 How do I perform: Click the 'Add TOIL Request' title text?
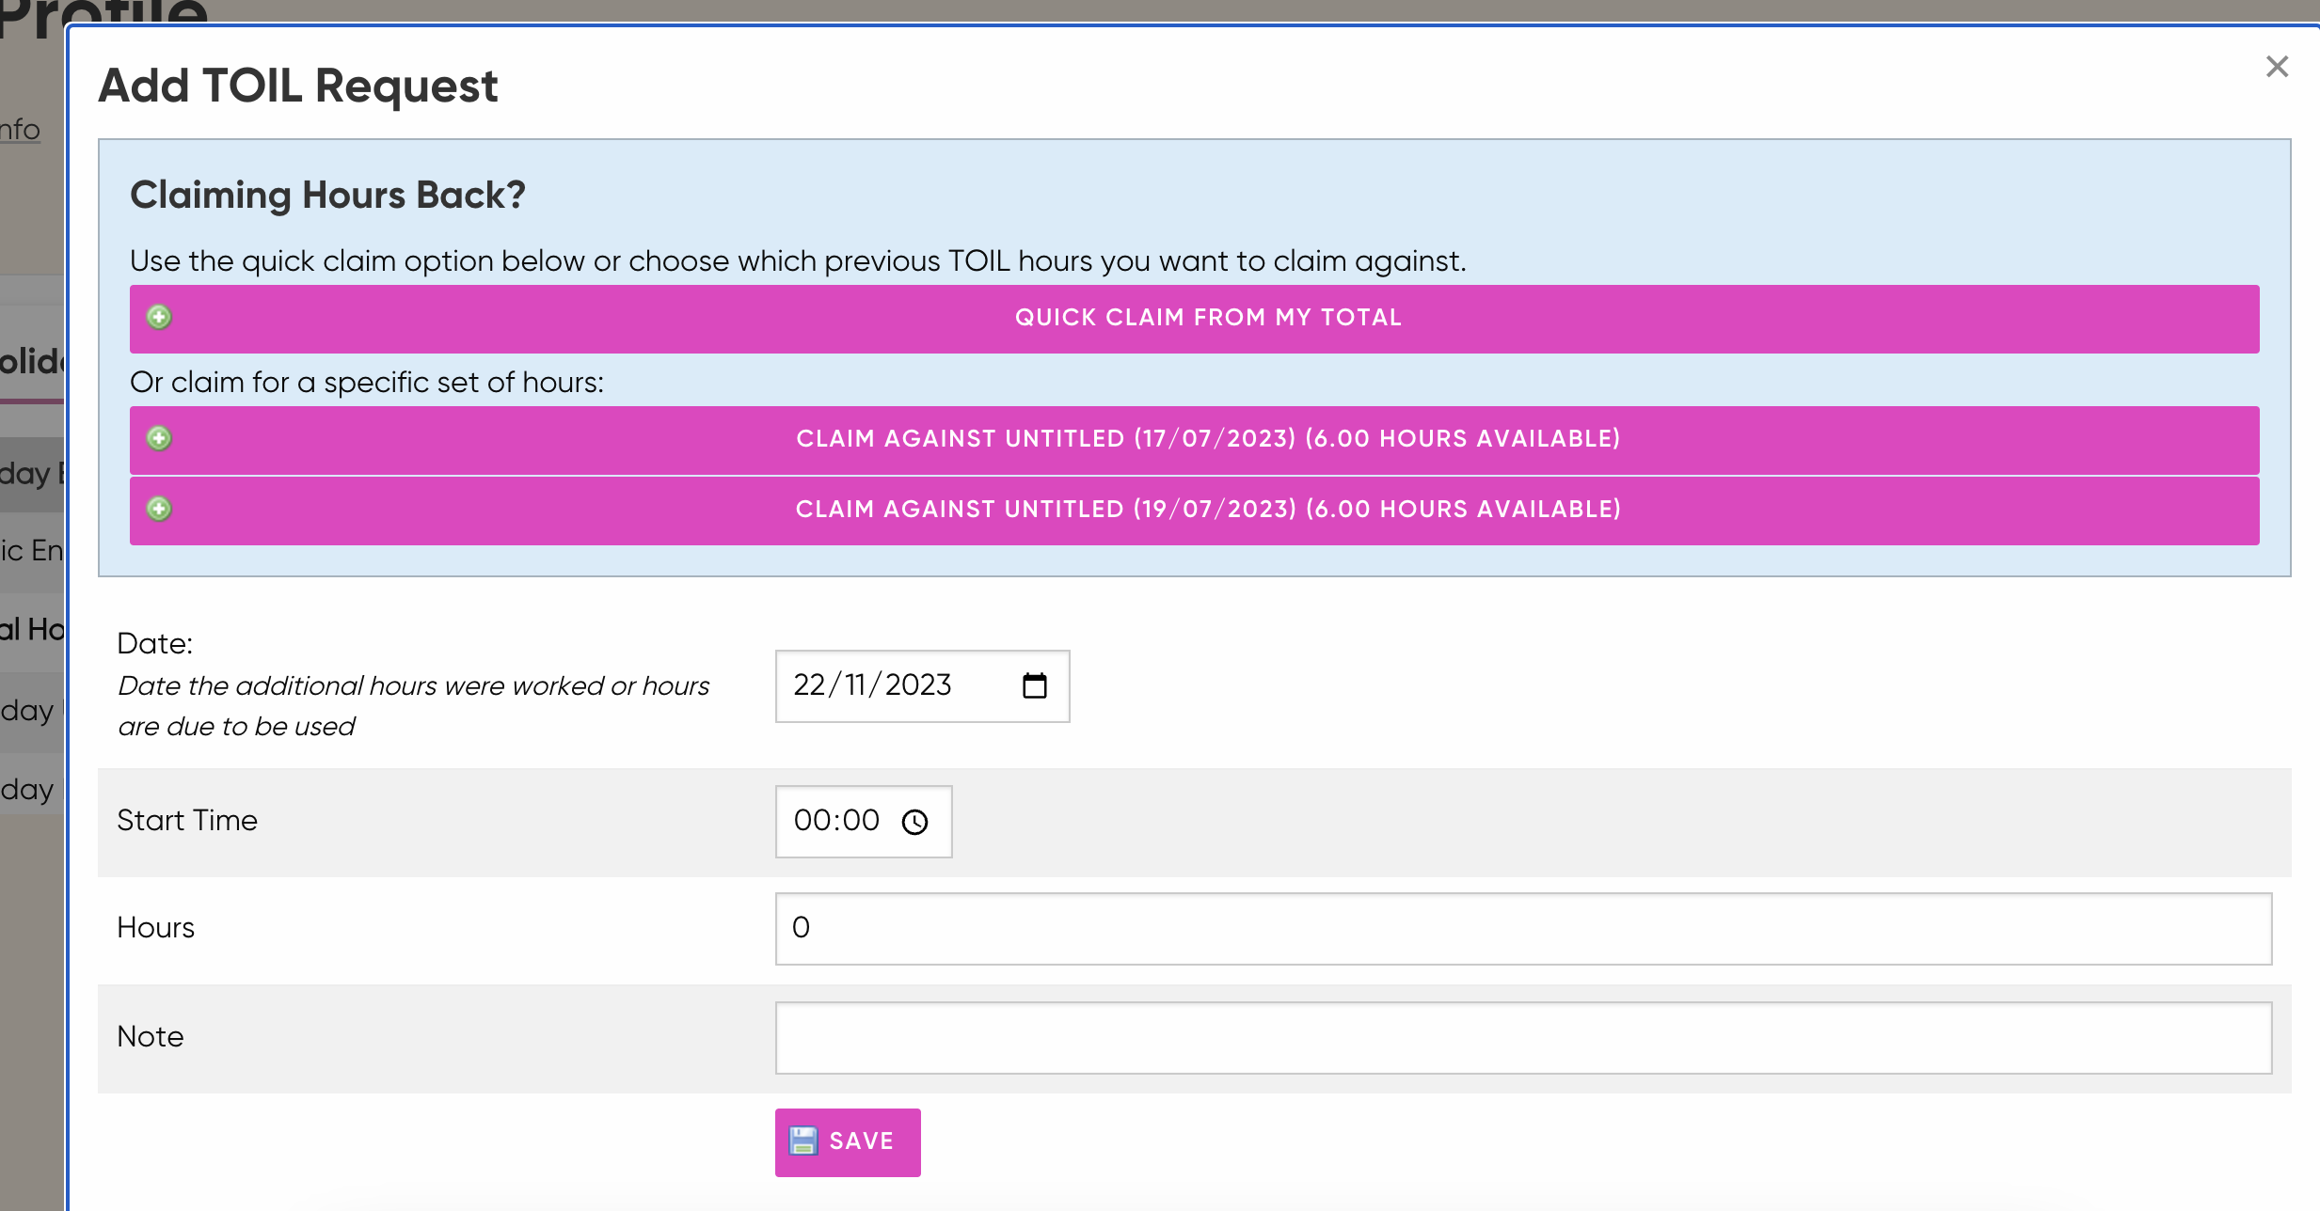[x=297, y=86]
